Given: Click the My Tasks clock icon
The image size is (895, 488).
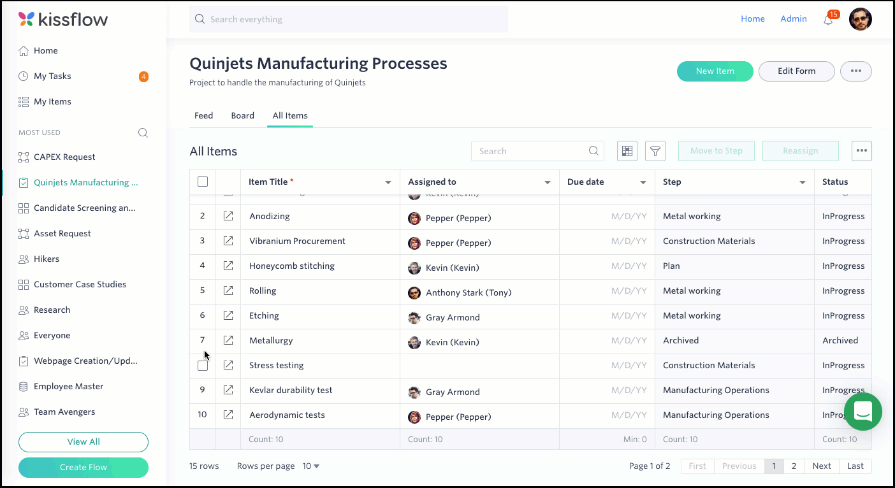Looking at the screenshot, I should [x=24, y=76].
